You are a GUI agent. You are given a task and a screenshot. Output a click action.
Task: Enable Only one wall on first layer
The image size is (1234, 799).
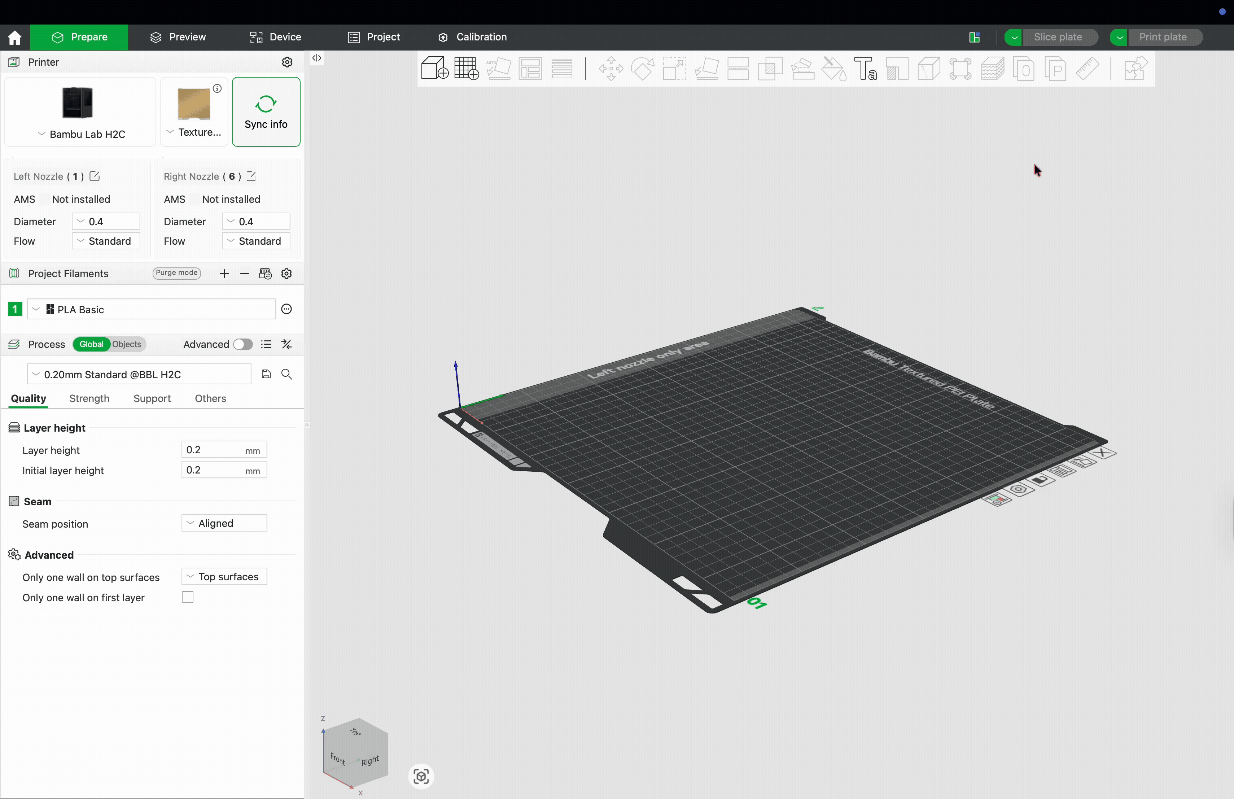(x=187, y=597)
